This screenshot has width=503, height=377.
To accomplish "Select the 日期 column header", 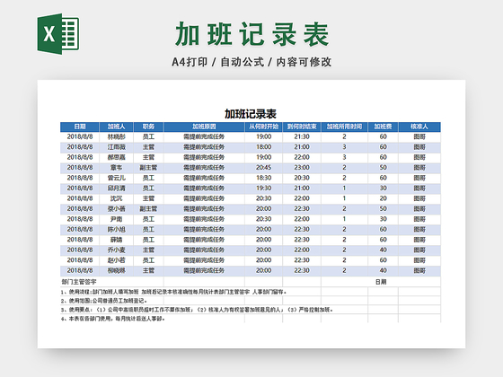I will 80,127.
